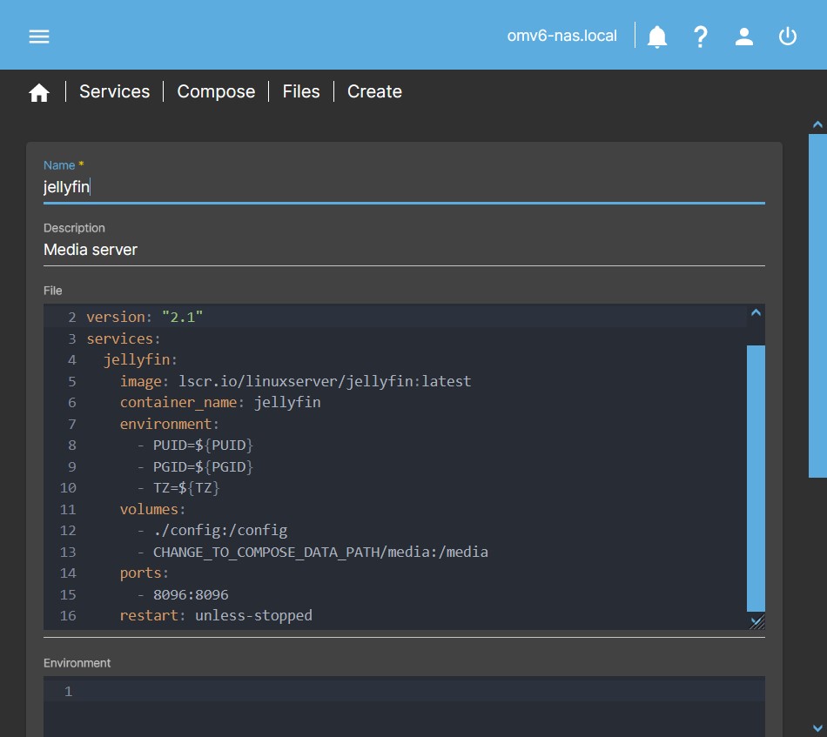Go to dashboard using the home icon

39,90
